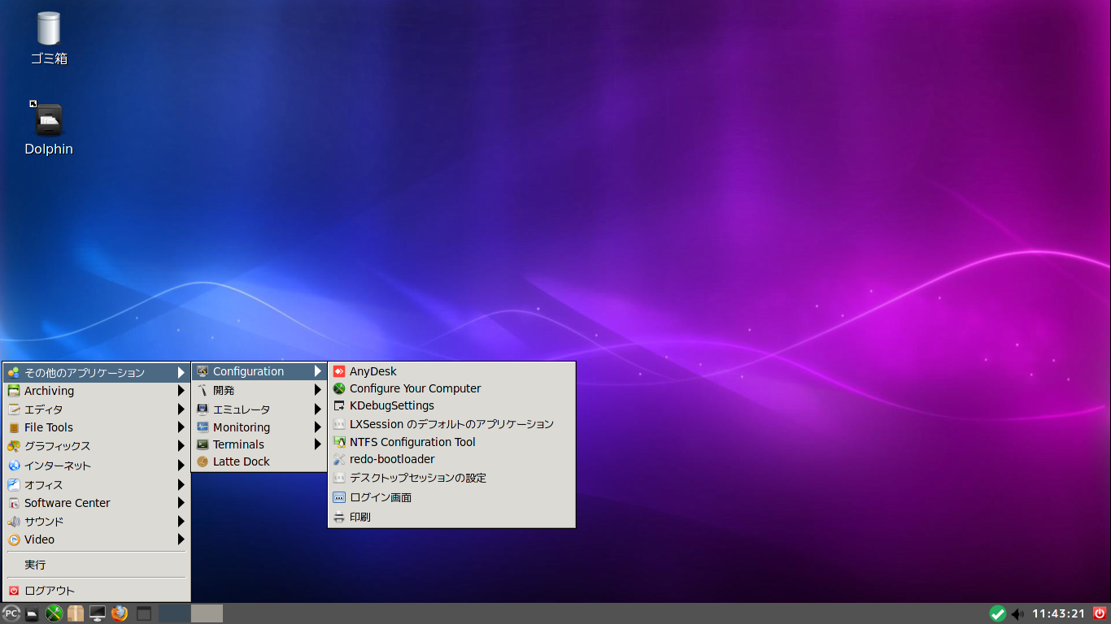Viewport: 1111px width, 624px height.
Task: Click the PC start menu button
Action: pyautogui.click(x=11, y=613)
